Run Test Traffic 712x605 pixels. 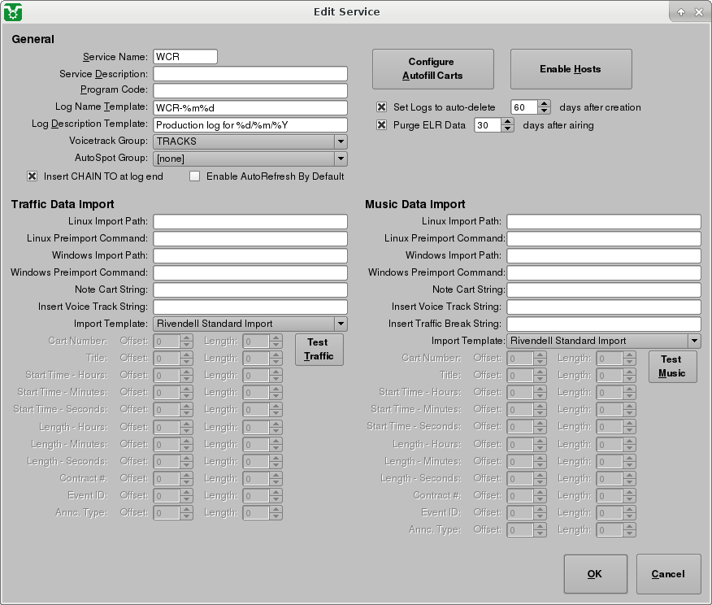point(319,349)
